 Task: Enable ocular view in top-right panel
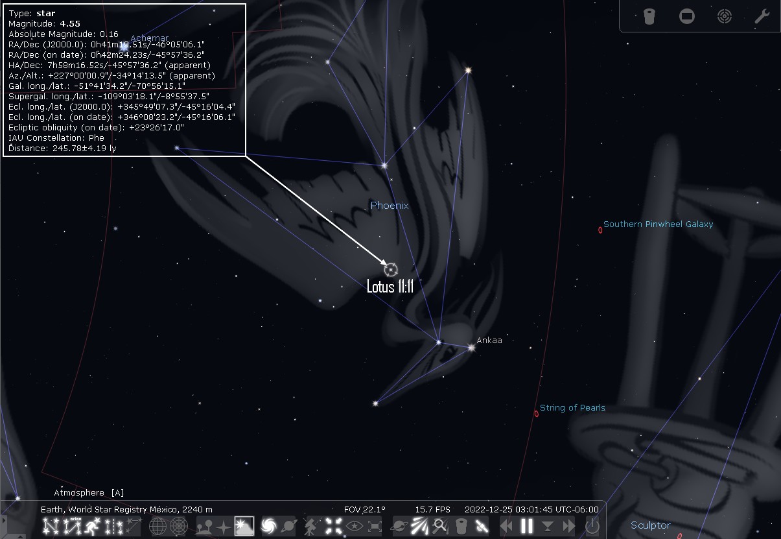pos(649,17)
